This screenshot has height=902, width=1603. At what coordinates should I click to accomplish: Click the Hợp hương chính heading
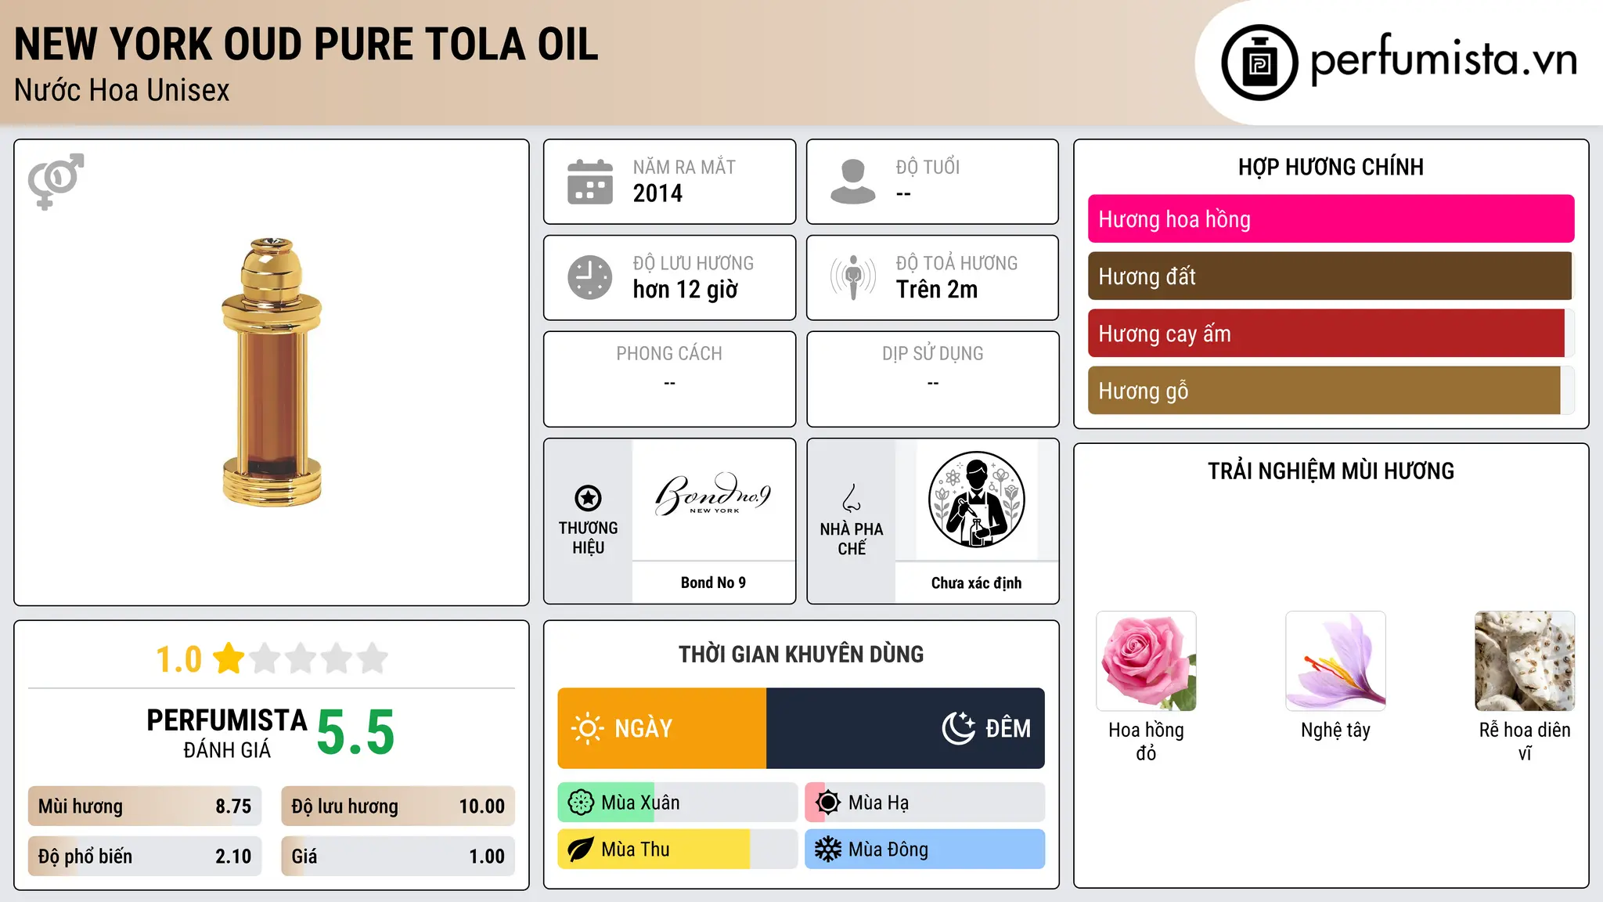pos(1331,167)
